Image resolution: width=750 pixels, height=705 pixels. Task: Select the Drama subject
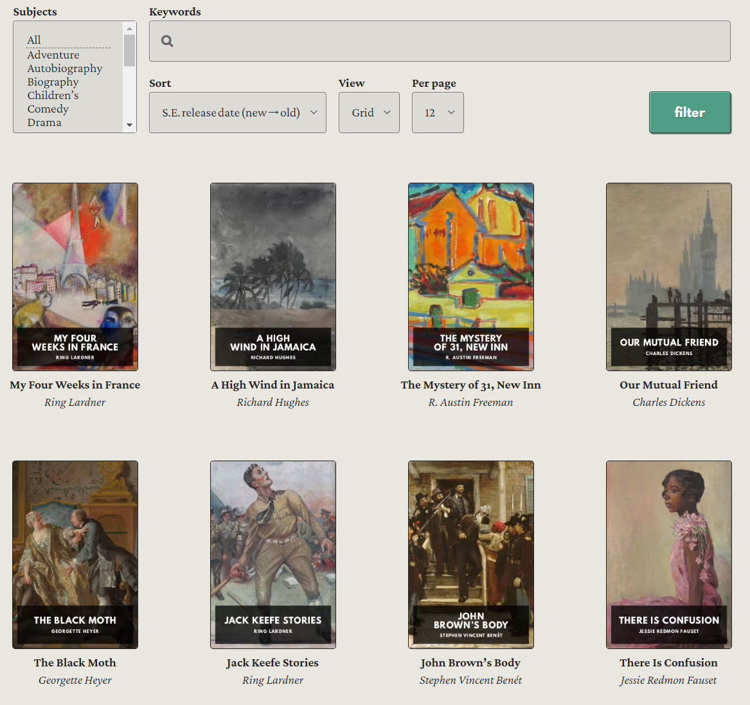click(x=44, y=122)
